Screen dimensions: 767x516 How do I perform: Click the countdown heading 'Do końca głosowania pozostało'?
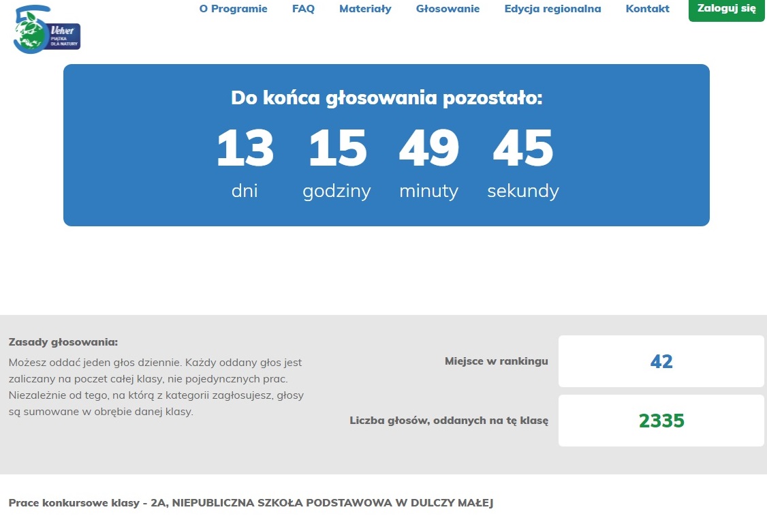[386, 98]
